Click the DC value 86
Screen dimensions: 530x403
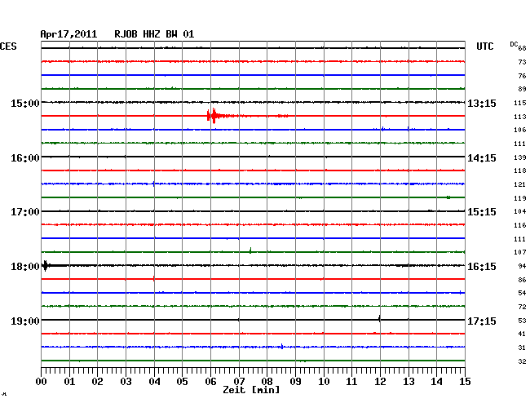click(522, 280)
